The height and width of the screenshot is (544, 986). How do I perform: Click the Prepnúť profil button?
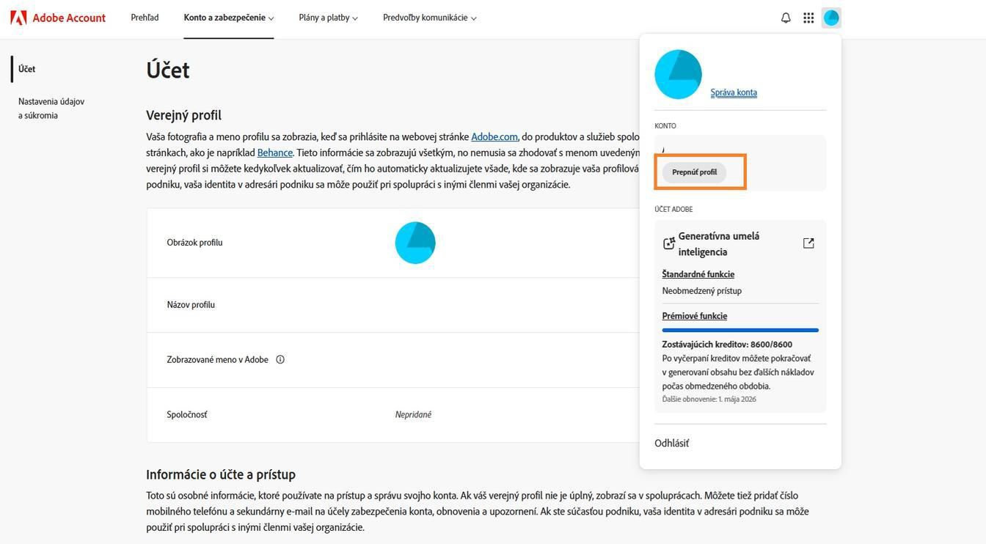[694, 172]
